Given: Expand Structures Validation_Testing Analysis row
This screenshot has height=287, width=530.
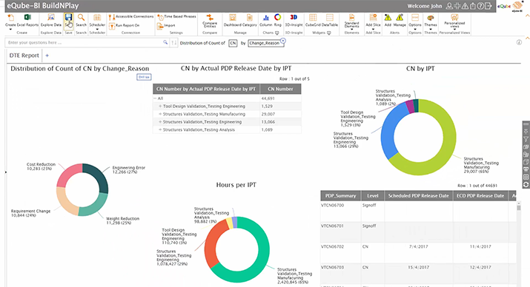Looking at the screenshot, I should [x=160, y=129].
